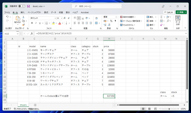Toggle the AutoSave switch
Viewport: 191px width, 113px height.
point(22,6)
